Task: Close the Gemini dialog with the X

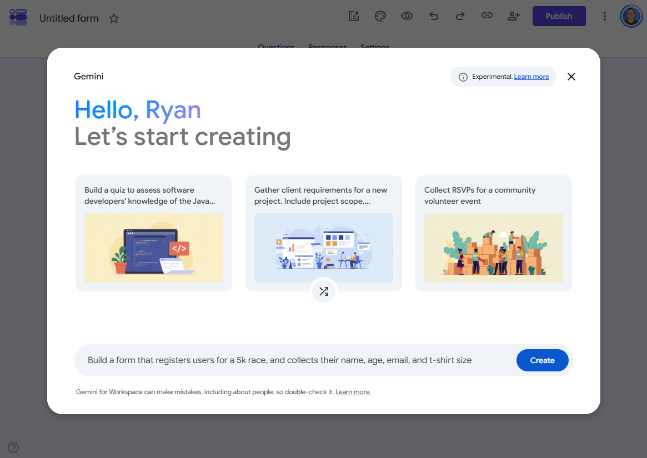Action: point(571,77)
